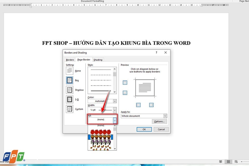Pick the Shadow border setting icon
249x166 pixels.
pos(69,90)
